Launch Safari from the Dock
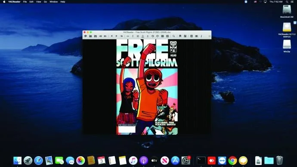The height and width of the screenshot is (167, 297). click(38, 161)
